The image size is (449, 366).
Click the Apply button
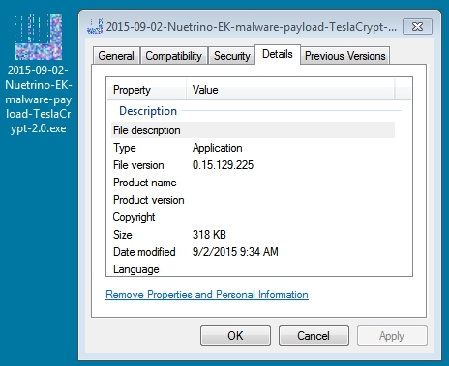point(392,336)
